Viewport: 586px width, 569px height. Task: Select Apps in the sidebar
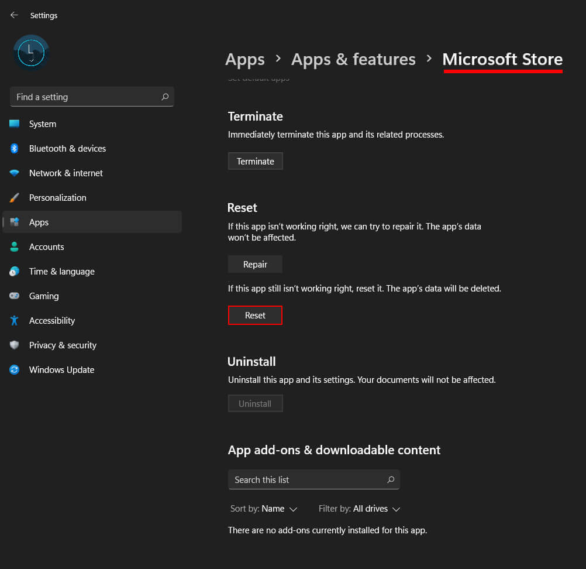pyautogui.click(x=92, y=222)
